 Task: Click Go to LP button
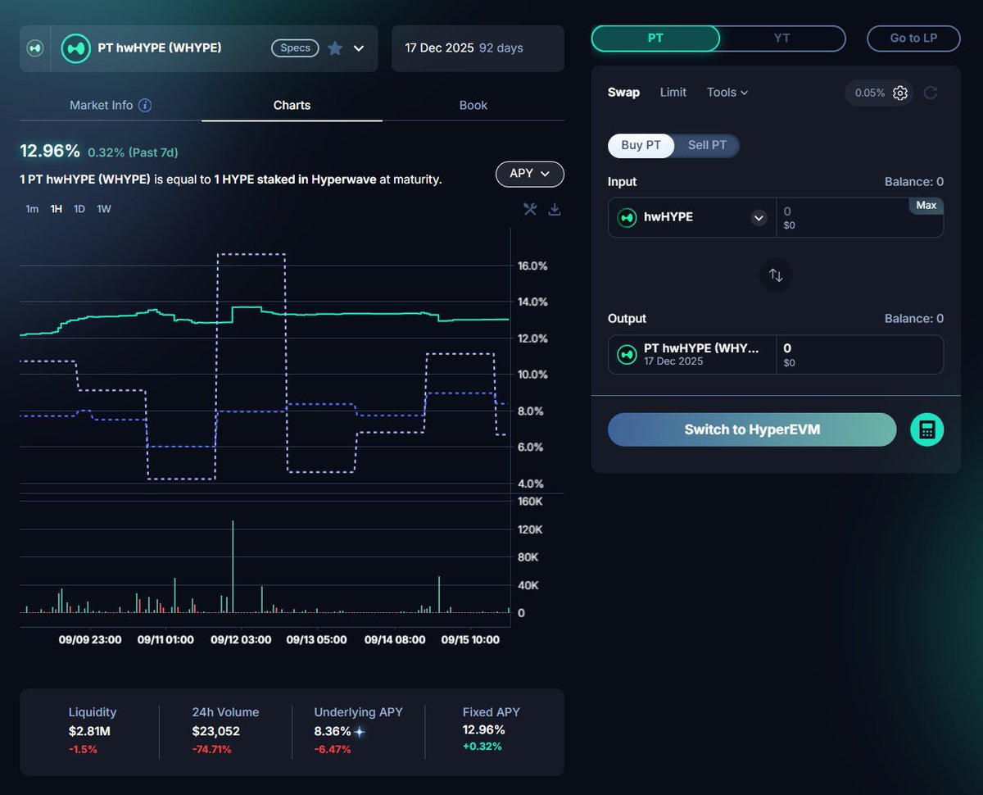click(913, 39)
